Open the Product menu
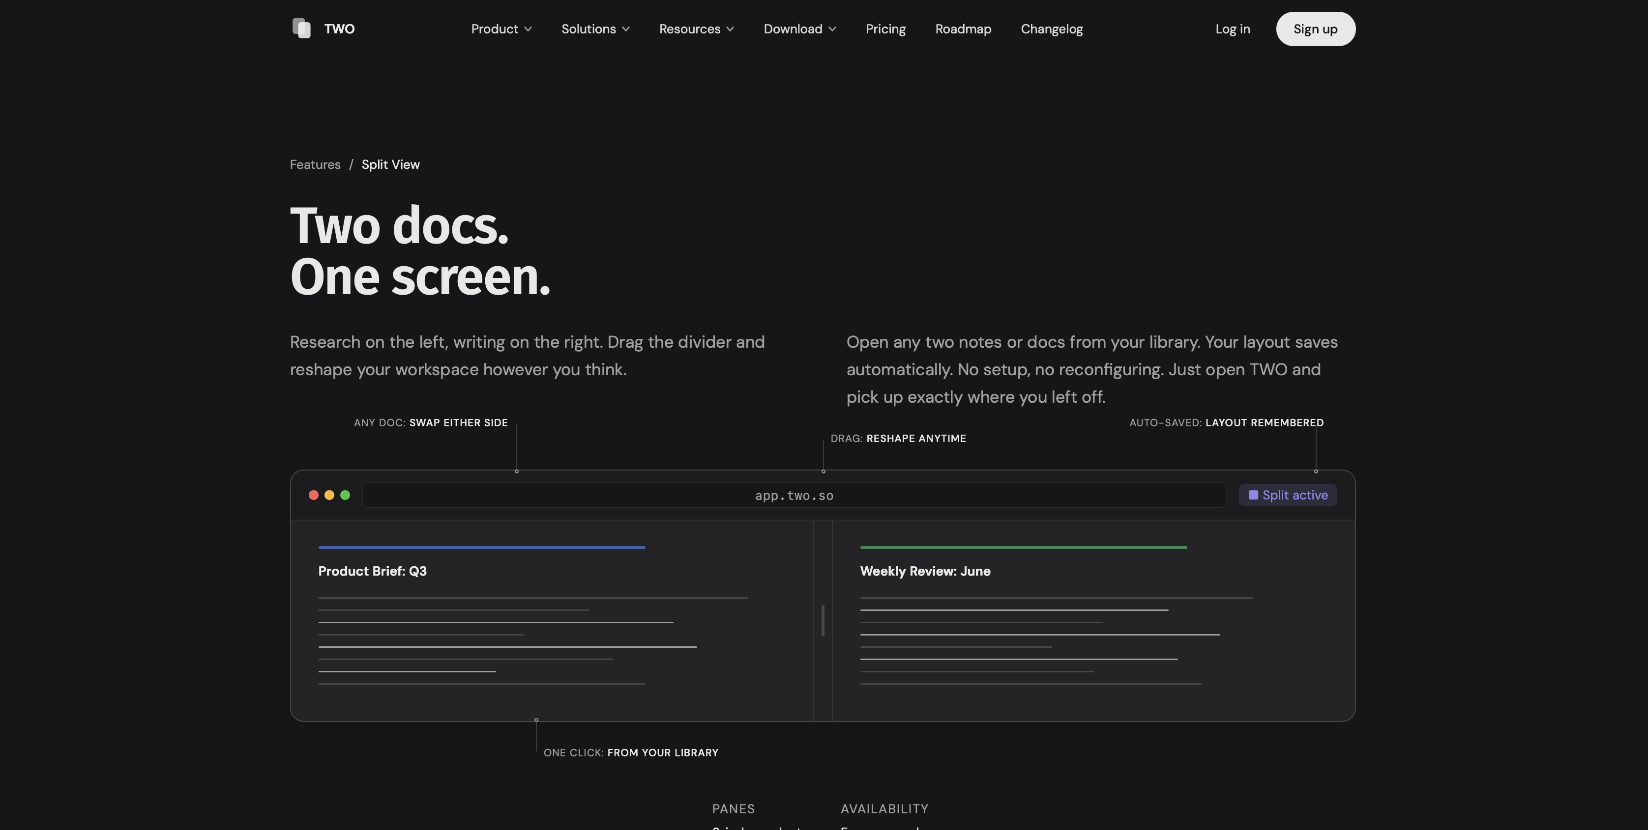This screenshot has height=830, width=1648. point(501,29)
